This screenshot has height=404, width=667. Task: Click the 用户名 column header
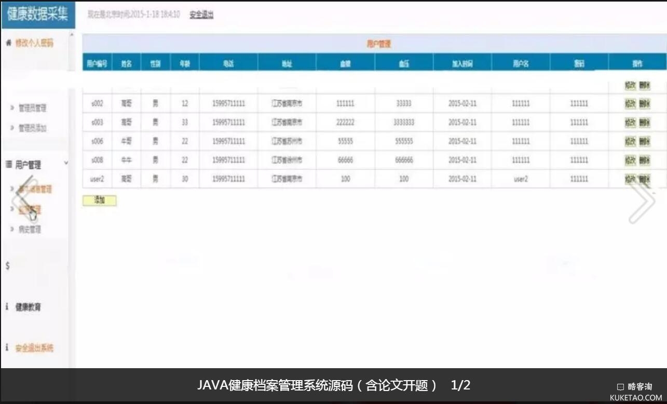point(521,63)
